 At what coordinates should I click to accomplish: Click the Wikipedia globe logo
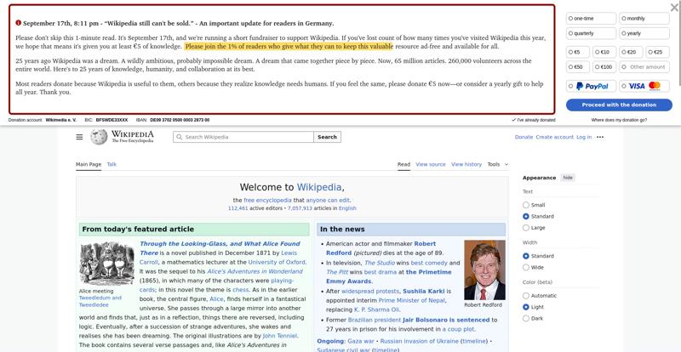[99, 137]
